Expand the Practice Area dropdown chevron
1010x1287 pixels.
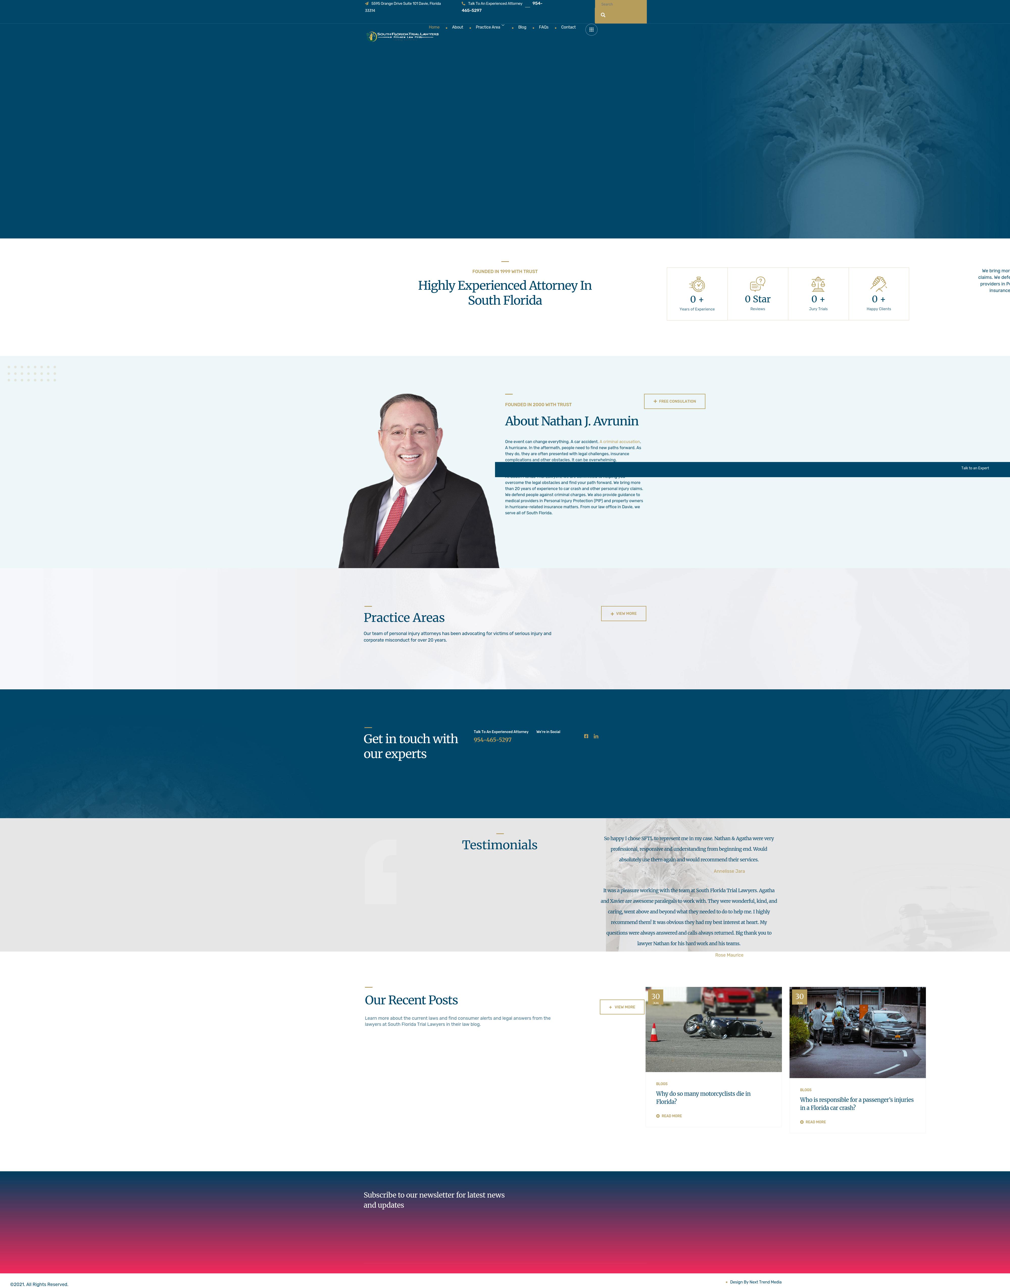503,26
